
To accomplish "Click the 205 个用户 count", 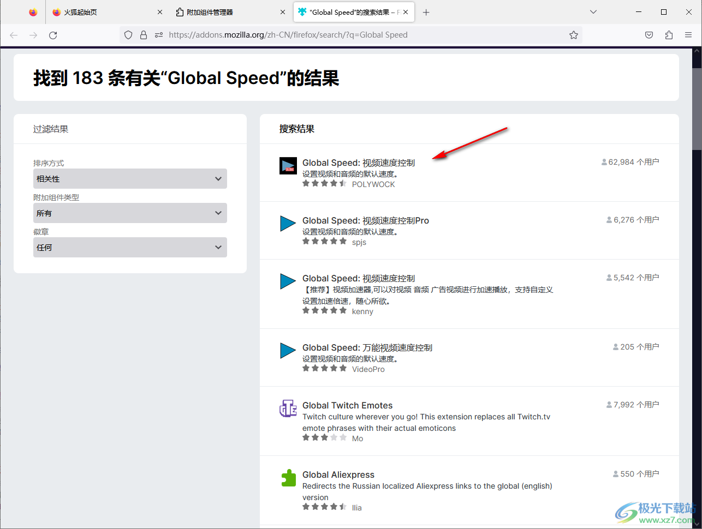I will click(636, 347).
